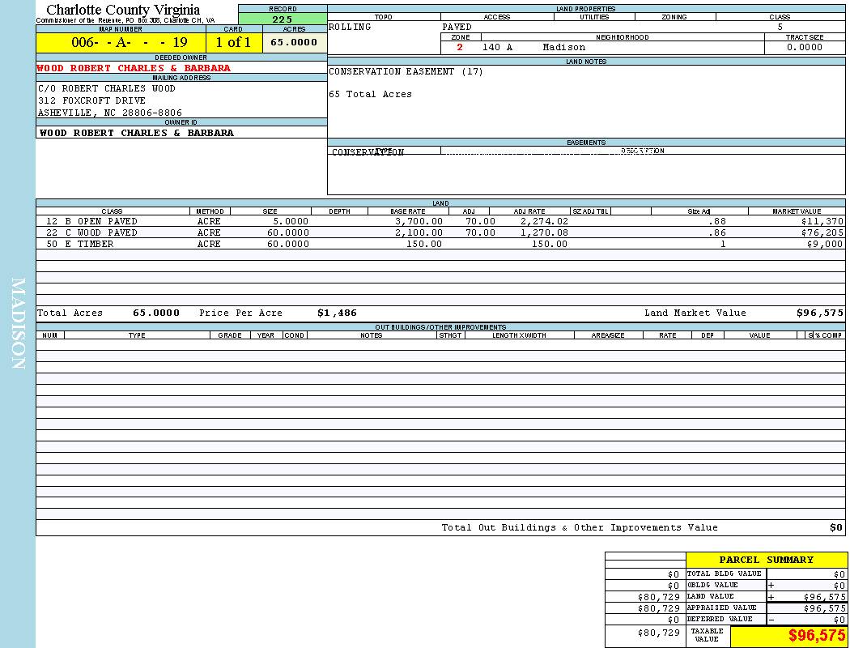Click the Acres value 65.0000 at top
Screen dimensions: 850x648
click(294, 43)
